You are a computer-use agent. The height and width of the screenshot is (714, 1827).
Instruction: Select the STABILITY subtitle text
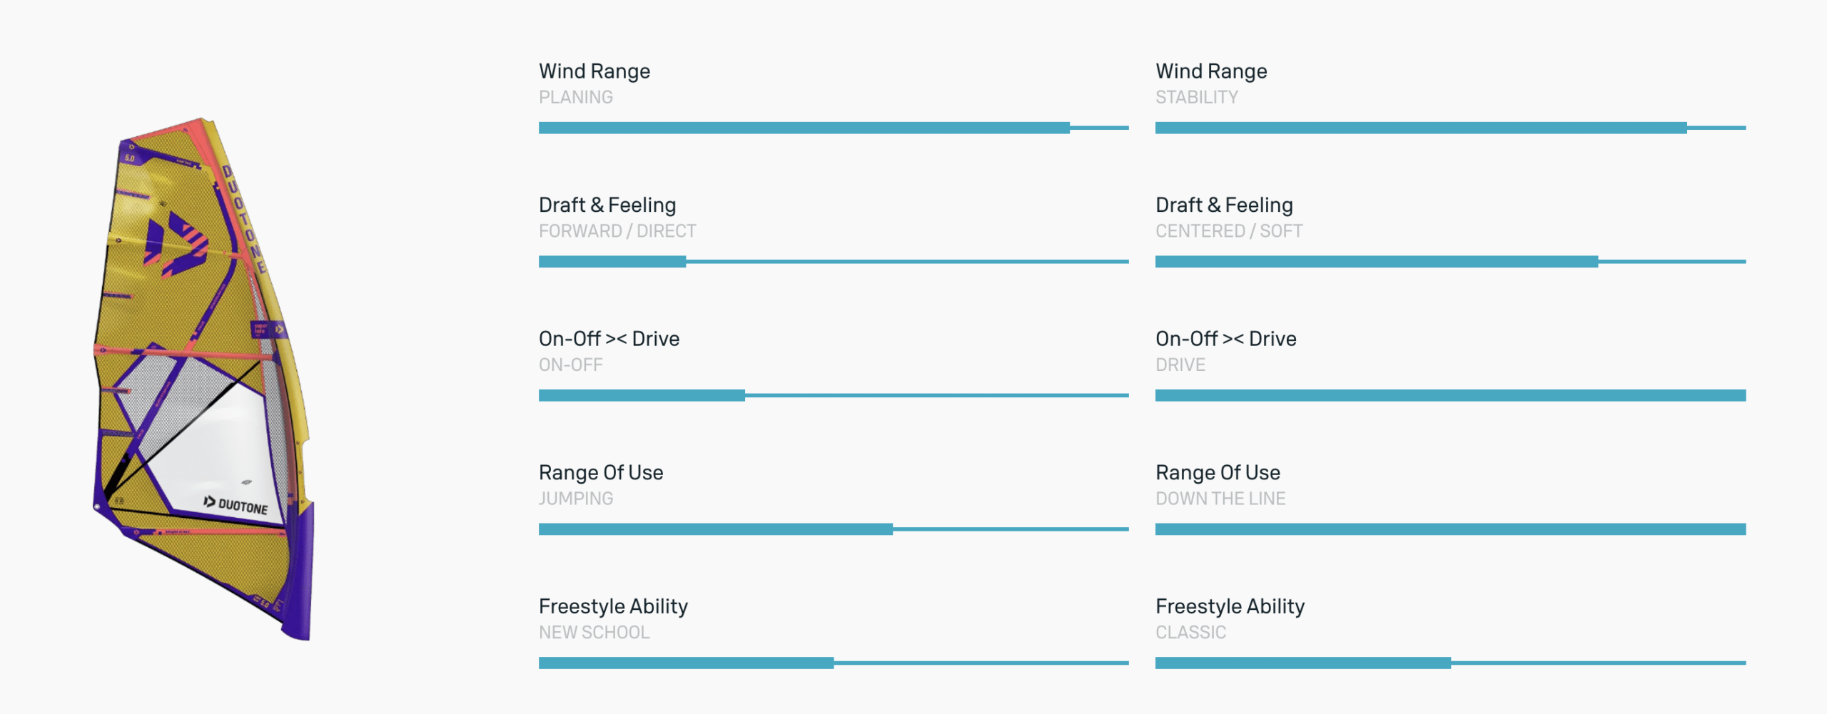coord(1196,98)
